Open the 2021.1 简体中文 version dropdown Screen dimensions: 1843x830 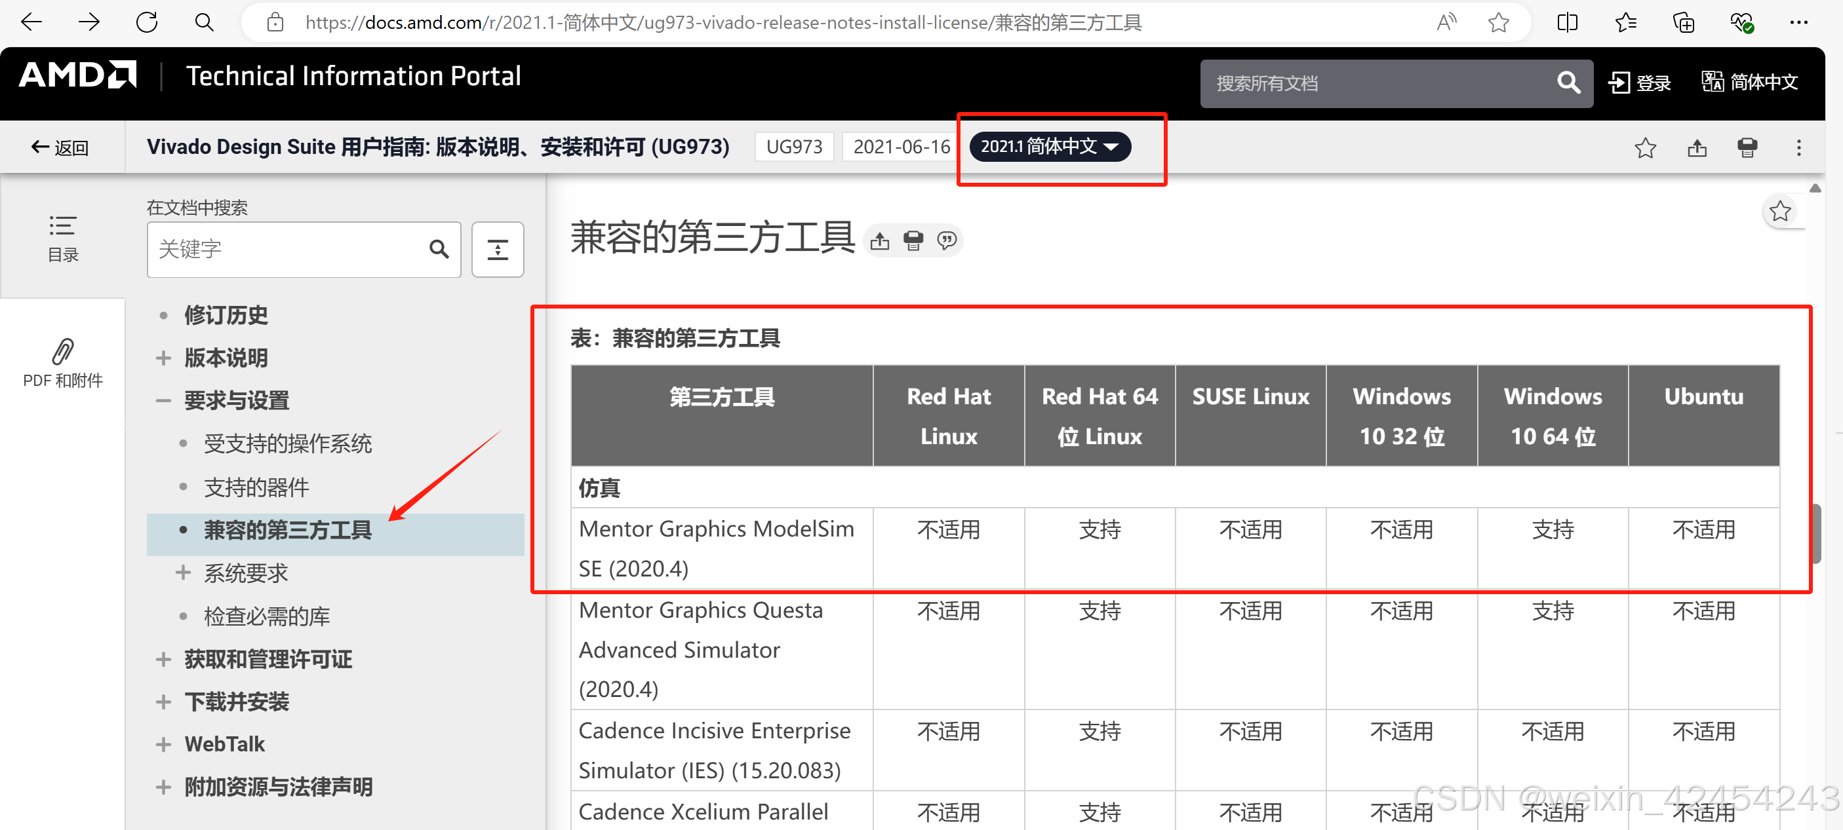coord(1050,147)
